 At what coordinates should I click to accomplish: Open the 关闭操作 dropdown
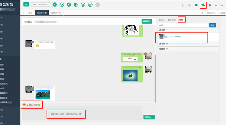pyautogui.click(x=211, y=13)
